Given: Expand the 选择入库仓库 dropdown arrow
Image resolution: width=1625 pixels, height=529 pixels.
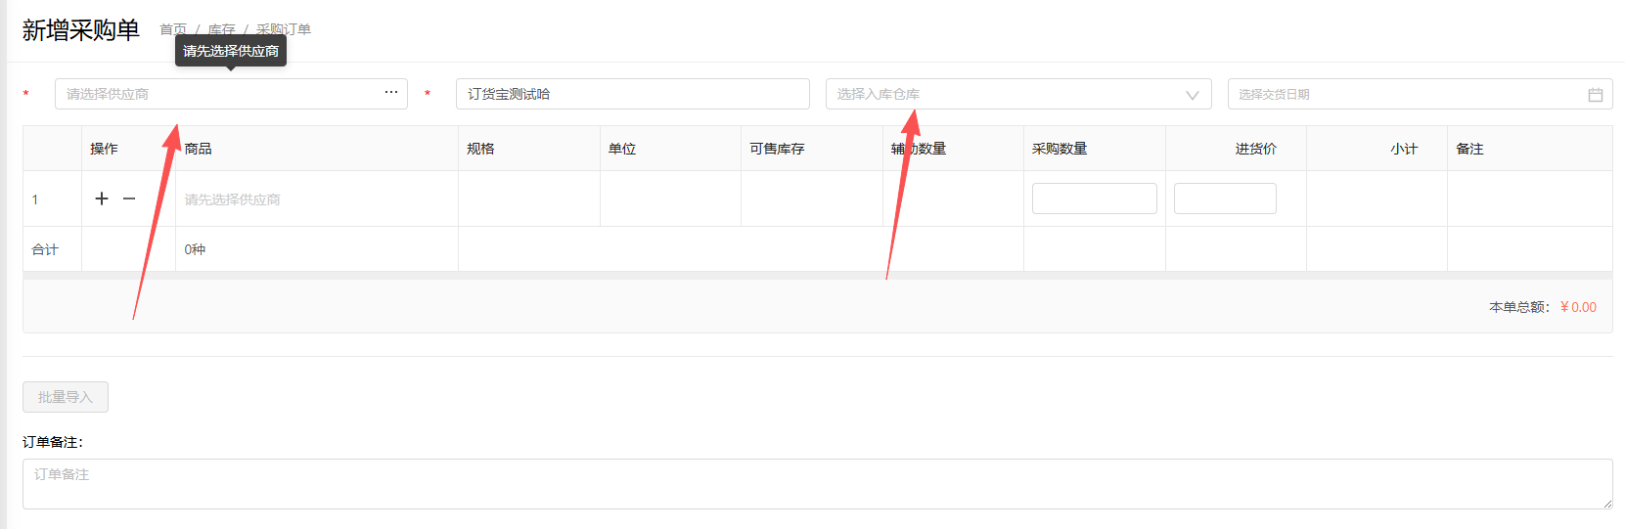Looking at the screenshot, I should pyautogui.click(x=1192, y=95).
